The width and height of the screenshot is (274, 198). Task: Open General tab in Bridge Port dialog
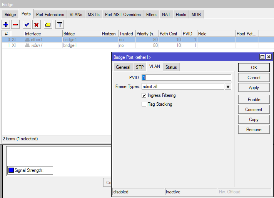click(123, 67)
